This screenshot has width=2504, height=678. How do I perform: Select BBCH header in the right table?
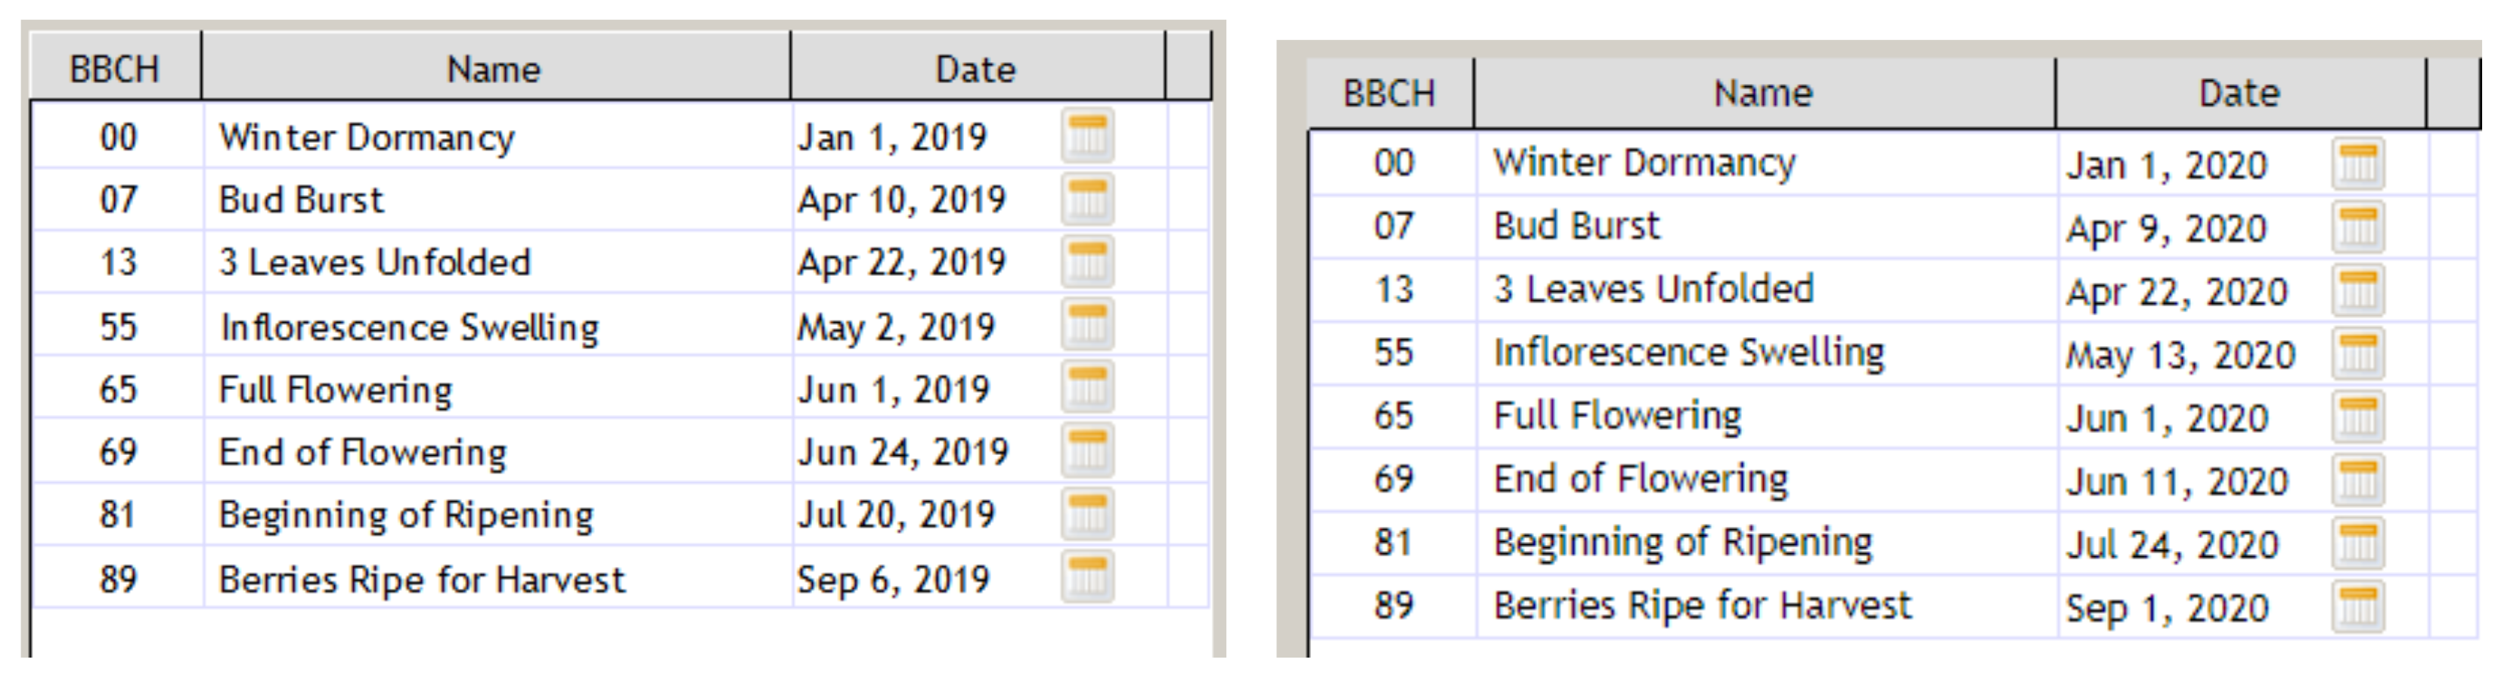click(x=1390, y=93)
